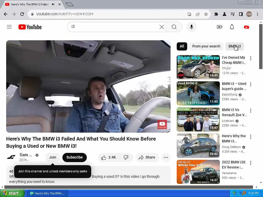Open the Chrome three-dot menu
263x197 pixels.
tap(257, 14)
